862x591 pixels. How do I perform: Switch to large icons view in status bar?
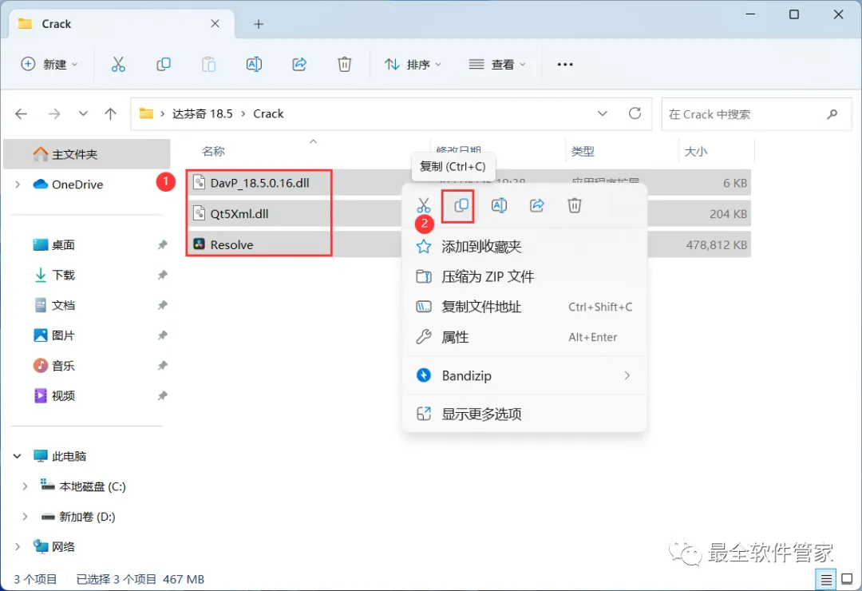tap(847, 580)
